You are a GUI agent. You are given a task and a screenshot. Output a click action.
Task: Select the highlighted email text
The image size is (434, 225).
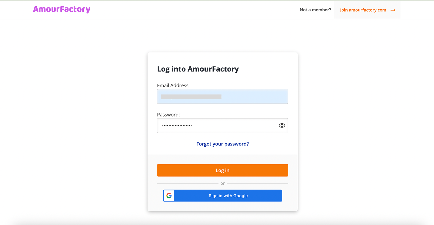[191, 96]
